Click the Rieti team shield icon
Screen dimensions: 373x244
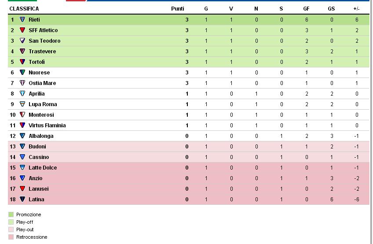[x=22, y=19]
